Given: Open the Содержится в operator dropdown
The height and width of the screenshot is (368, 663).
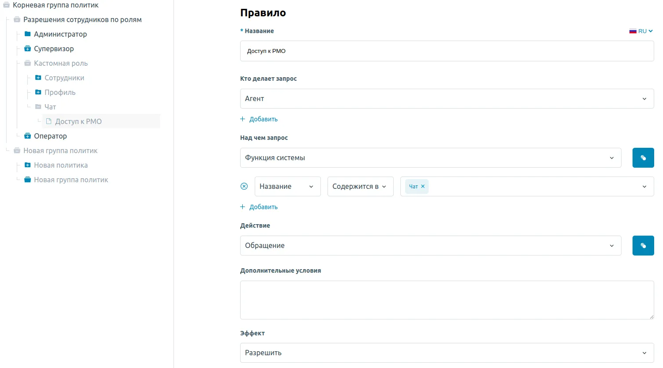Looking at the screenshot, I should coord(360,187).
